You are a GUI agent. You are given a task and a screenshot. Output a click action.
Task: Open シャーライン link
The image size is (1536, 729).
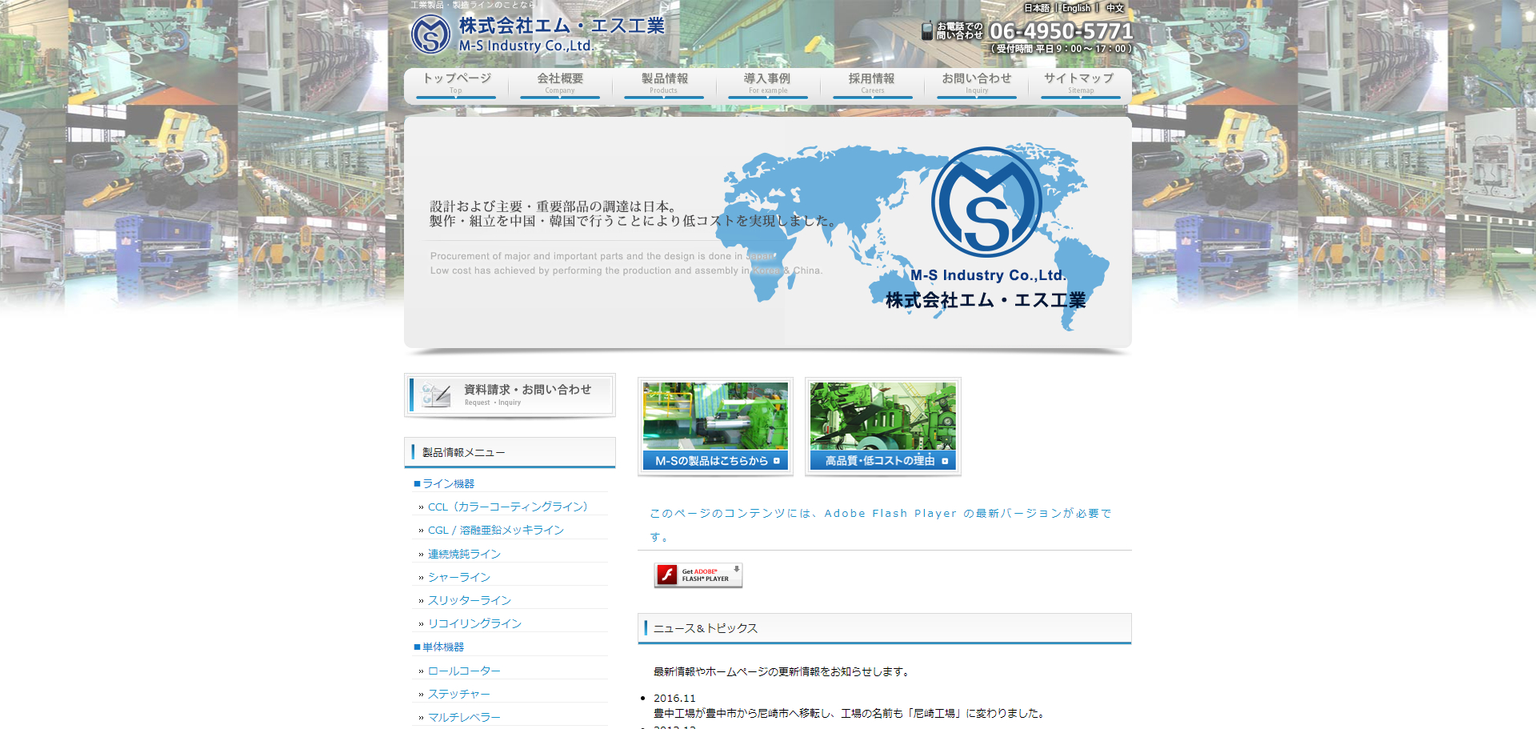tap(459, 577)
